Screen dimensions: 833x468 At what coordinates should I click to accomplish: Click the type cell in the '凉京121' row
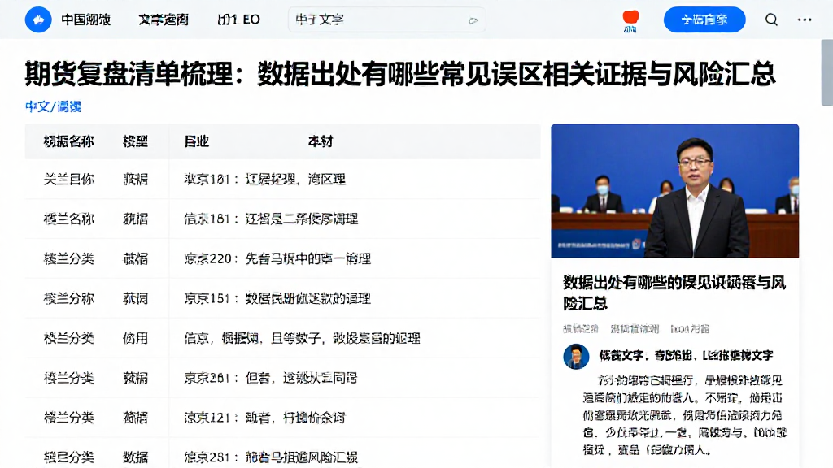pyautogui.click(x=135, y=418)
